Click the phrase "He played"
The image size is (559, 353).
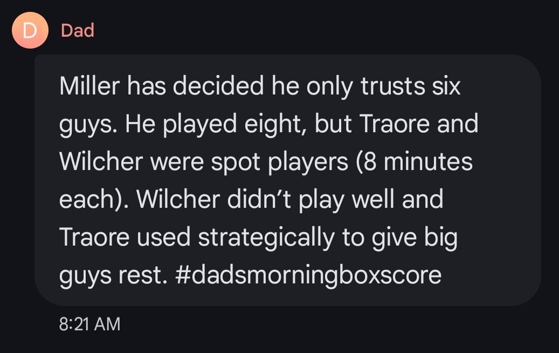[181, 124]
